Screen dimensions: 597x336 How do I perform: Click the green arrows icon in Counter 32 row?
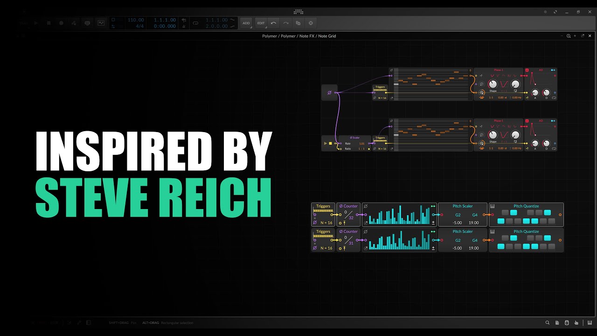click(433, 206)
